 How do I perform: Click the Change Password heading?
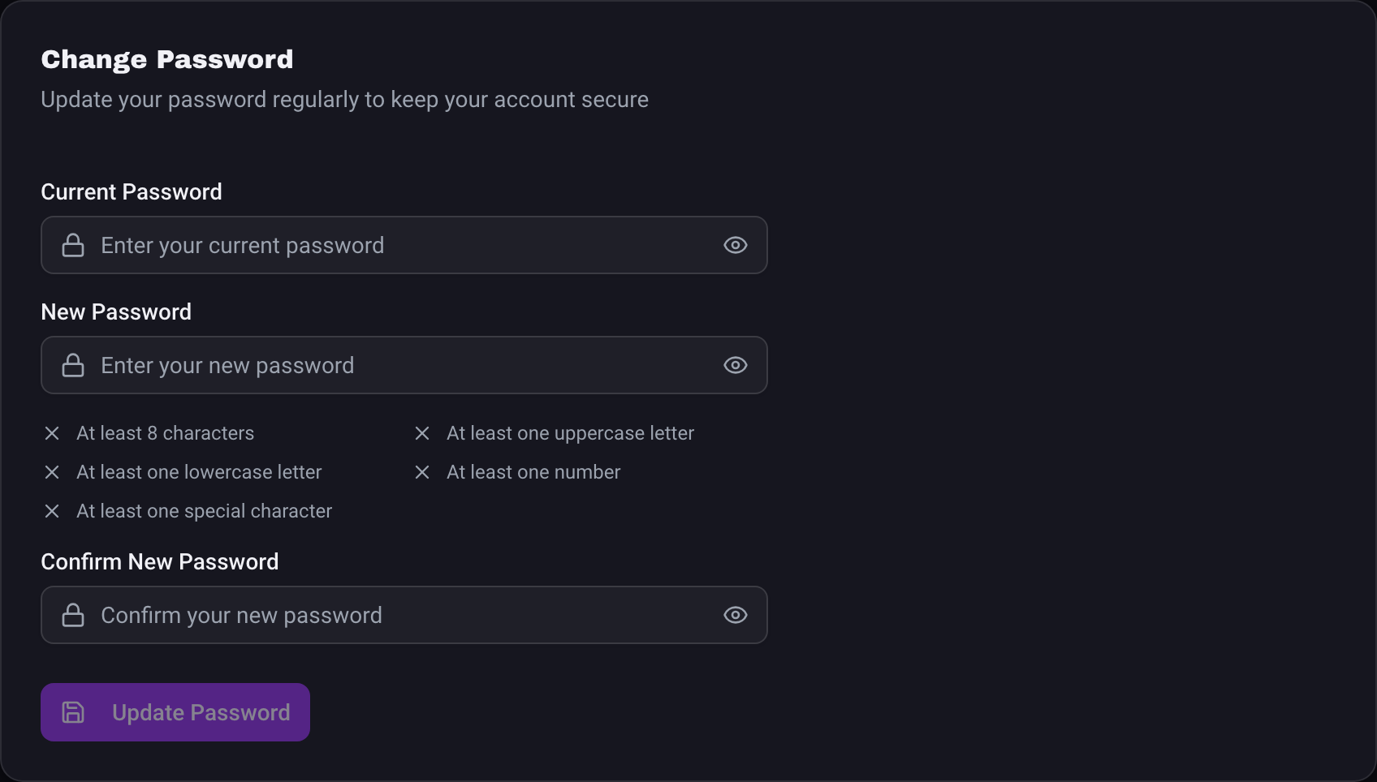tap(167, 59)
